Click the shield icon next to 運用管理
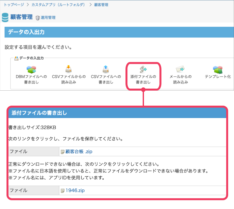234x209 pixels. [x=38, y=18]
